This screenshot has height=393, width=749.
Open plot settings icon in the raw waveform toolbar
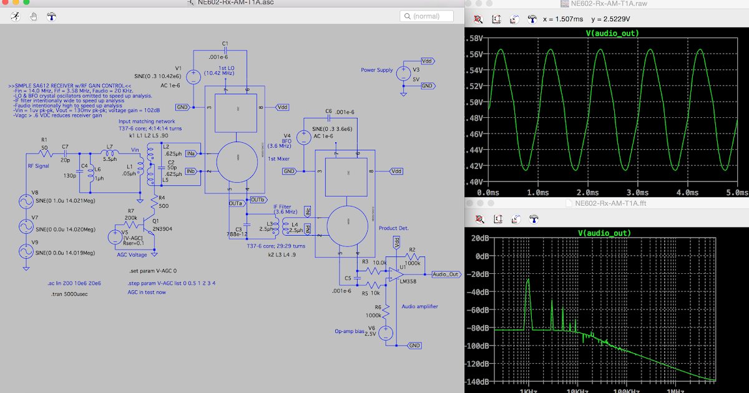tap(513, 19)
